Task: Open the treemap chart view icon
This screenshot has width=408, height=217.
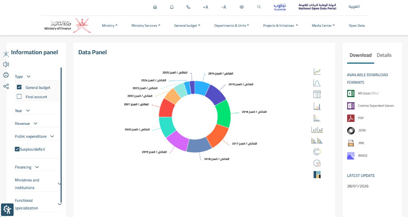Action: 317,175
